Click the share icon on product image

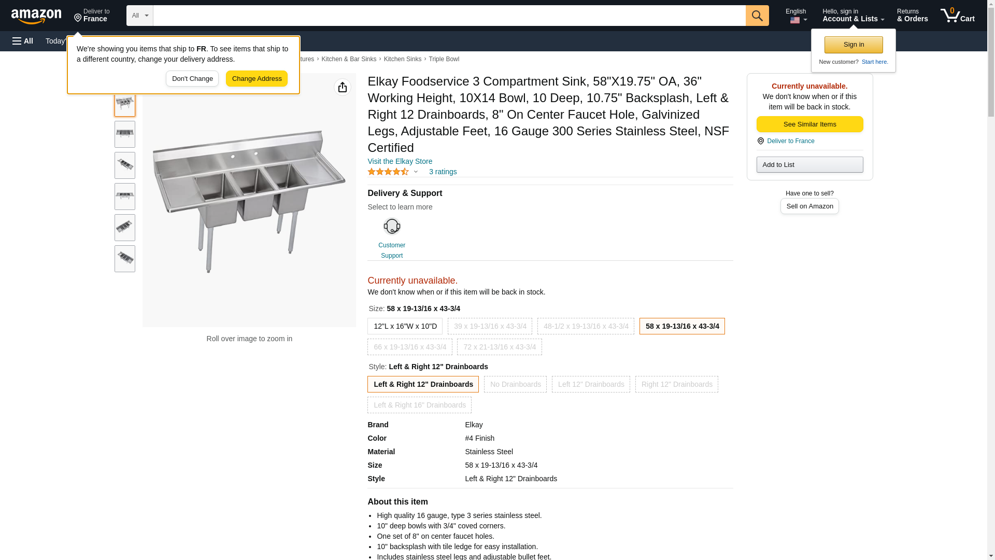click(x=343, y=87)
